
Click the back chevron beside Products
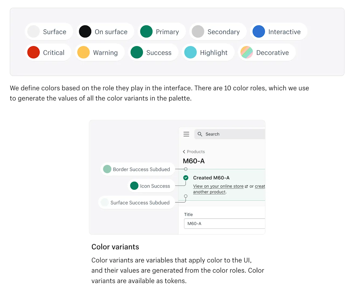(x=184, y=152)
